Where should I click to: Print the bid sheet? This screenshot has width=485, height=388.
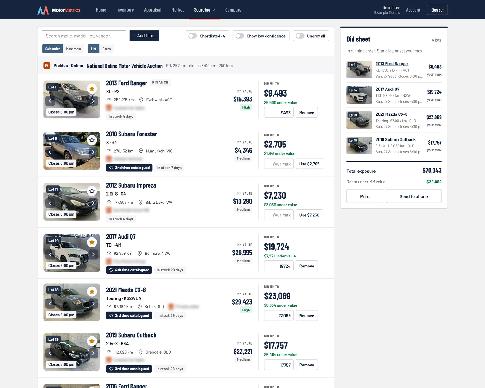point(365,196)
